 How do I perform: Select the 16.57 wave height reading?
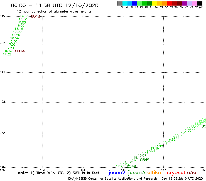point(9,51)
